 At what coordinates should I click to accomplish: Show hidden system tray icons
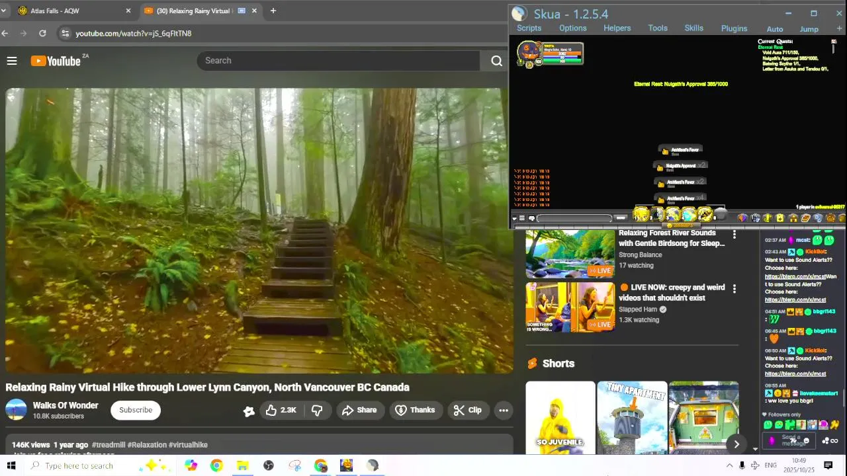point(729,465)
